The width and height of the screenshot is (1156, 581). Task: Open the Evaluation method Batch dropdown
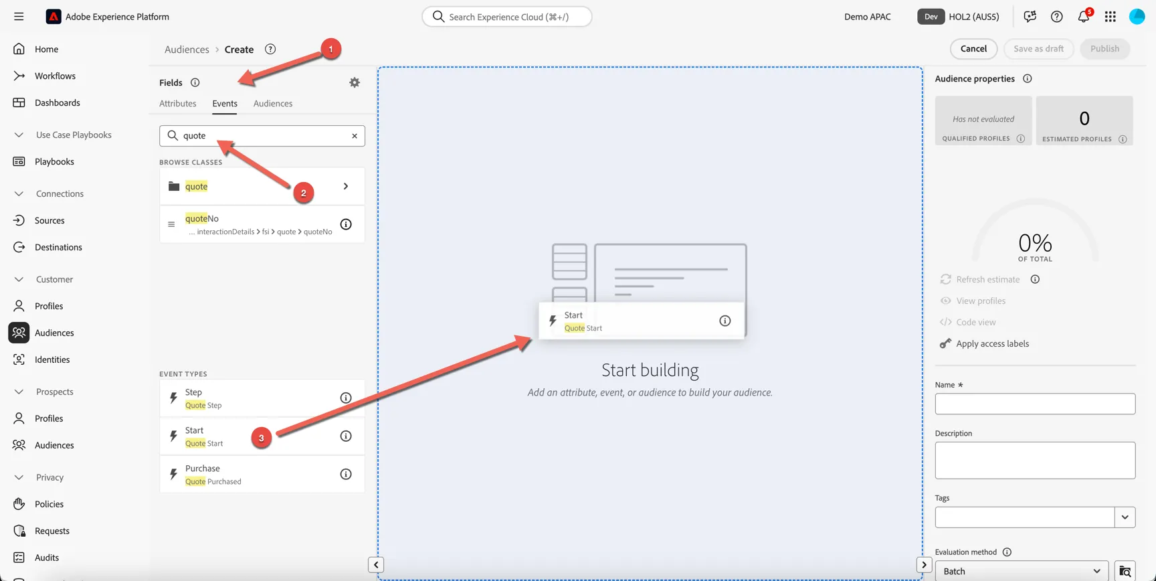(x=1022, y=571)
